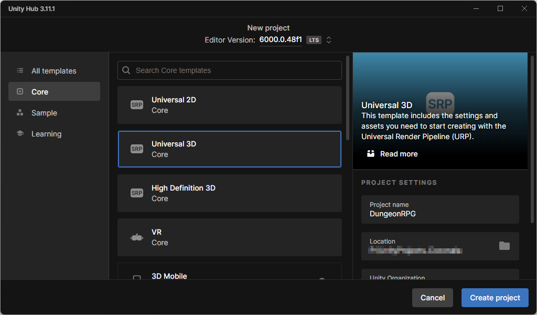Screen dimensions: 537x315
Task: Open the Editor Version selector arrows
Action: click(329, 40)
